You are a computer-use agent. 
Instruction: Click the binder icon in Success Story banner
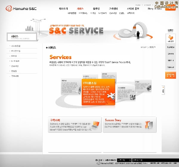(149, 125)
